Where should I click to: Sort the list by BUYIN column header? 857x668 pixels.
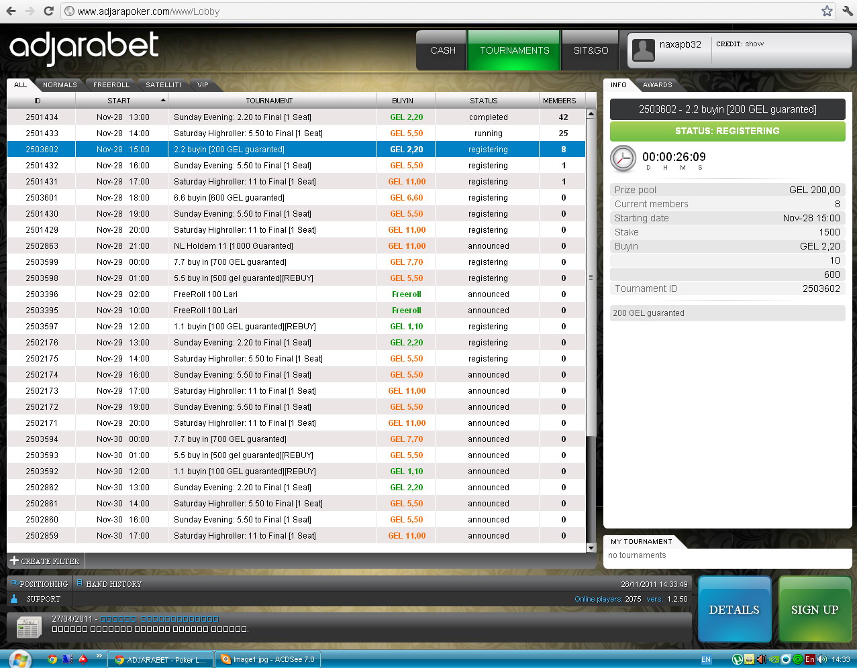point(403,101)
